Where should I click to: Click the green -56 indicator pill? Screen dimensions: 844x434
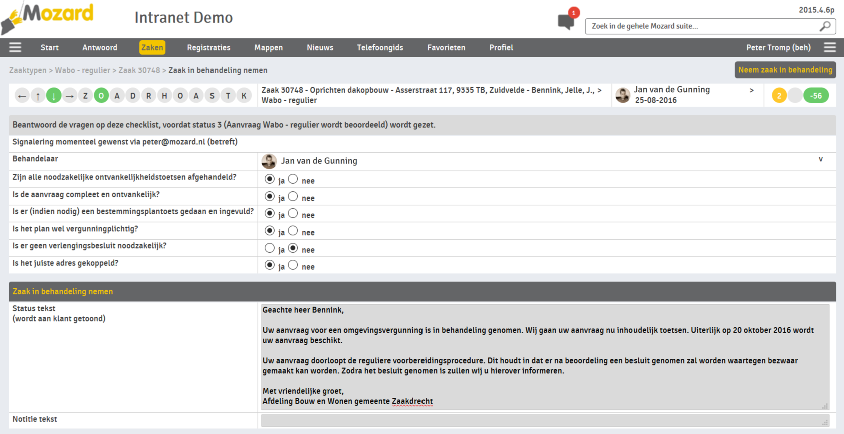(x=816, y=96)
